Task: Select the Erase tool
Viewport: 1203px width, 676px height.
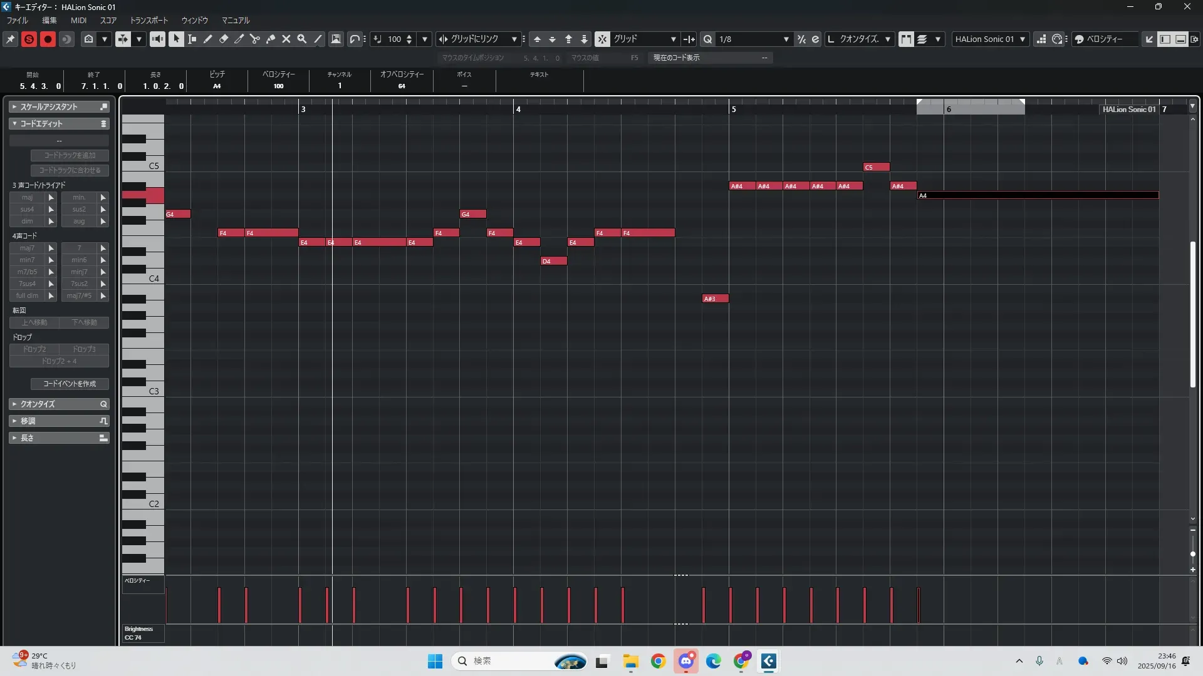Action: (224, 39)
